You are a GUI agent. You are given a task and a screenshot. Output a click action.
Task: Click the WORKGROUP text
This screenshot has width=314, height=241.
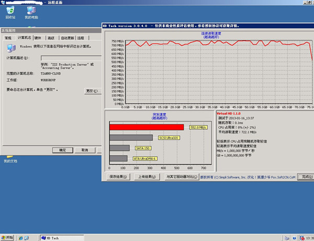coord(48,80)
